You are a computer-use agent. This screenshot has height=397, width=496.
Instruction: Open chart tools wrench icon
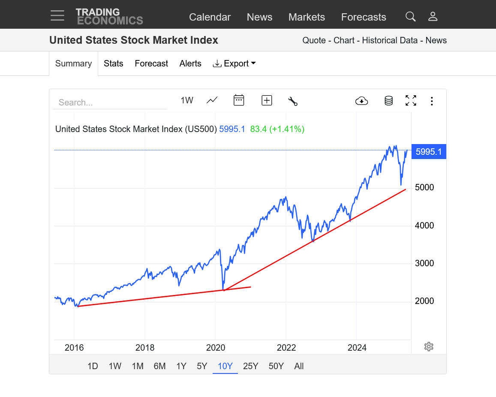tap(293, 101)
